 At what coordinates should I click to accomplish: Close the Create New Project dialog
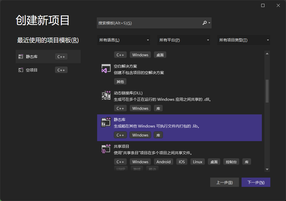(278, 5)
